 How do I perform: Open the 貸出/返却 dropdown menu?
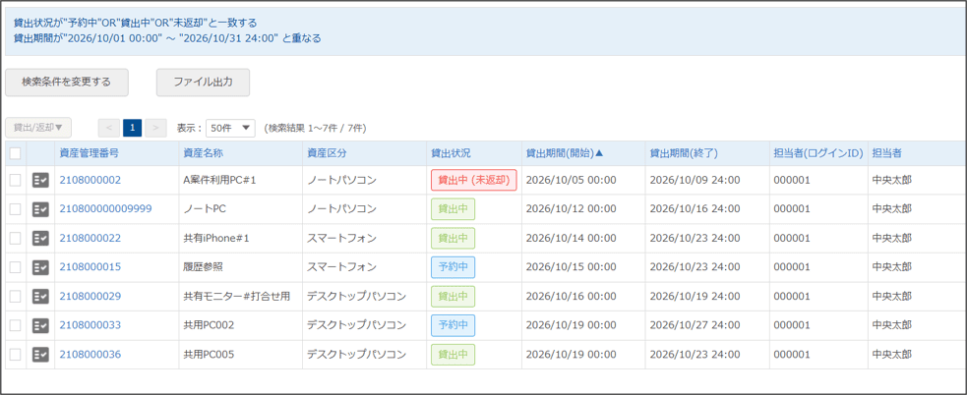[38, 128]
